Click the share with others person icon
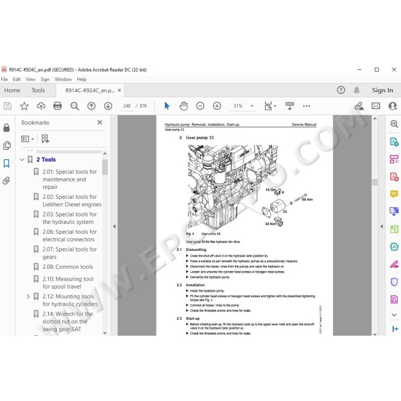The height and width of the screenshot is (401, 401). coord(392,106)
